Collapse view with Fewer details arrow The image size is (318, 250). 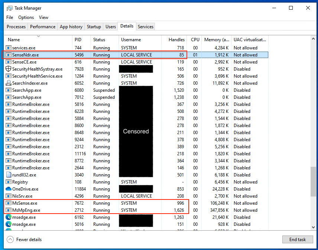point(10,240)
